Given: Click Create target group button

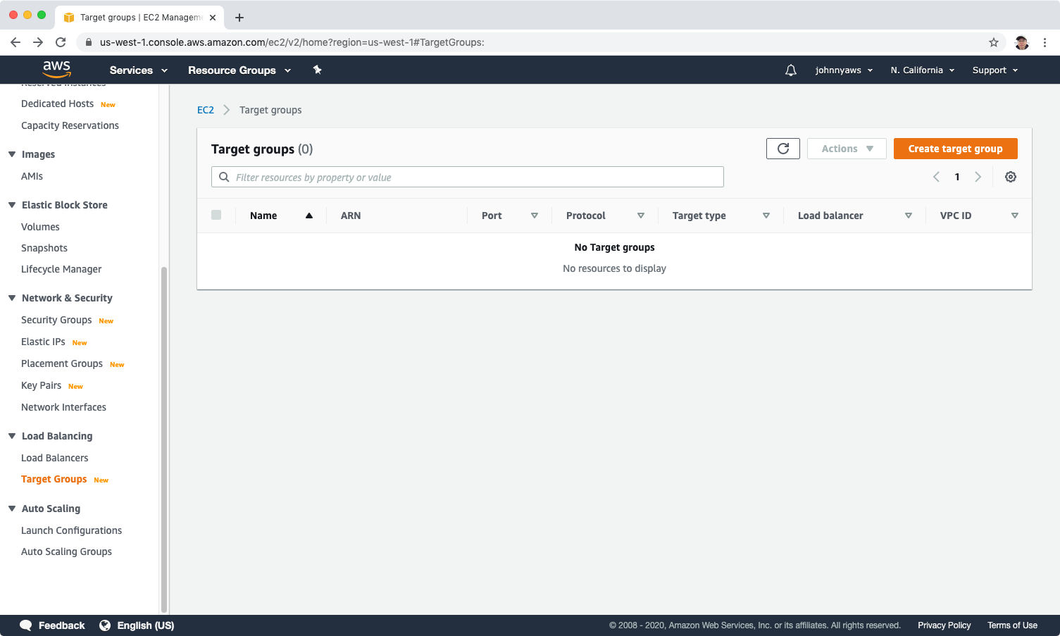Looking at the screenshot, I should [955, 149].
